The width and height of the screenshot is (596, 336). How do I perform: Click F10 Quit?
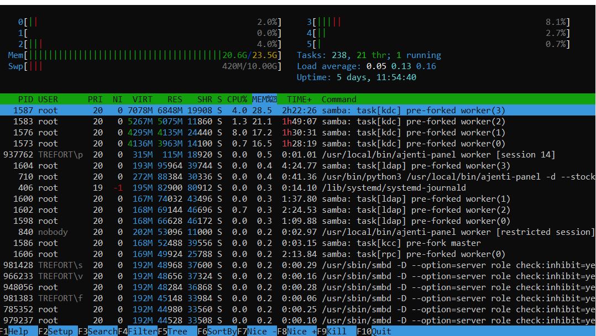coord(374,332)
